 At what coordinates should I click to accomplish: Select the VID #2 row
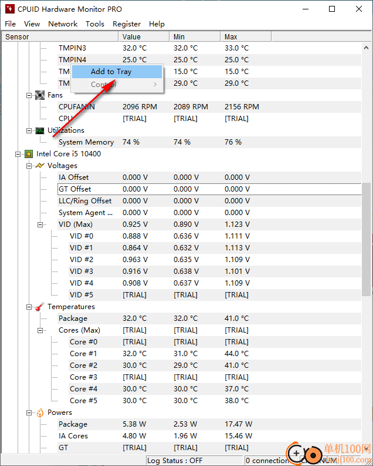(215, 260)
